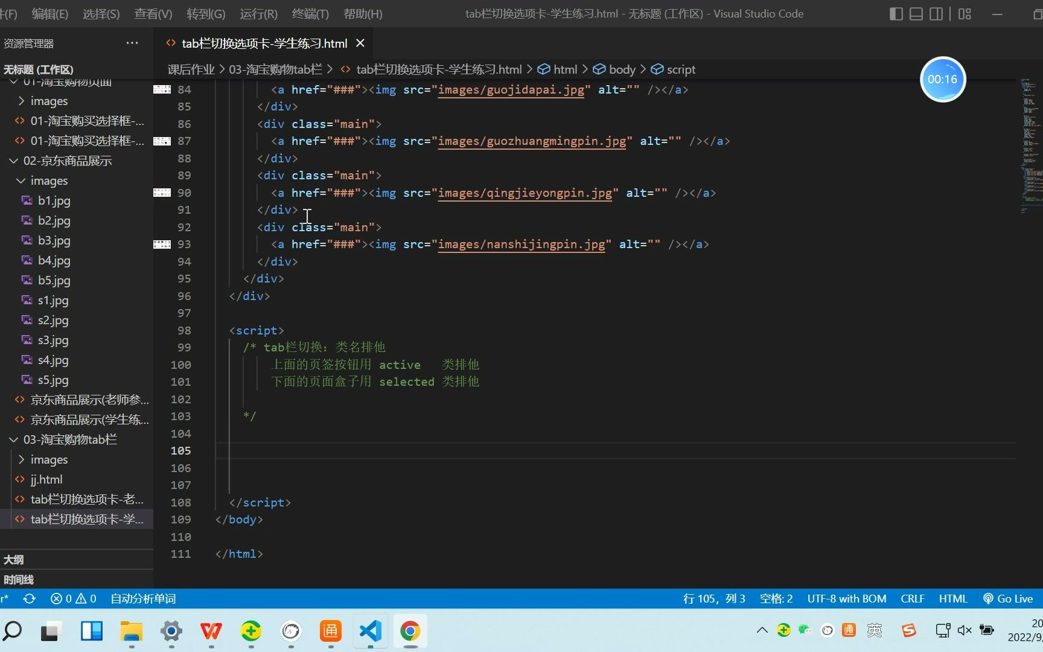Click 03-淘宝购物tab栏 breadcrumb
1043x652 pixels.
(275, 69)
